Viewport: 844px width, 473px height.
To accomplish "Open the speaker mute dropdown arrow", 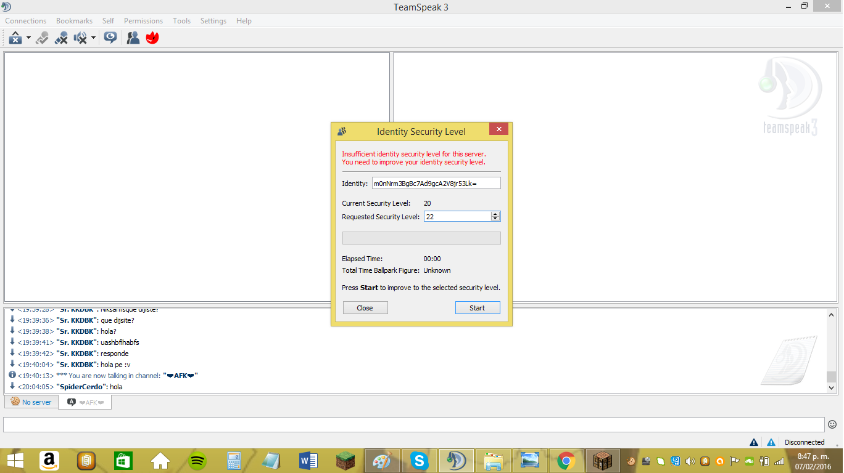I will [93, 38].
